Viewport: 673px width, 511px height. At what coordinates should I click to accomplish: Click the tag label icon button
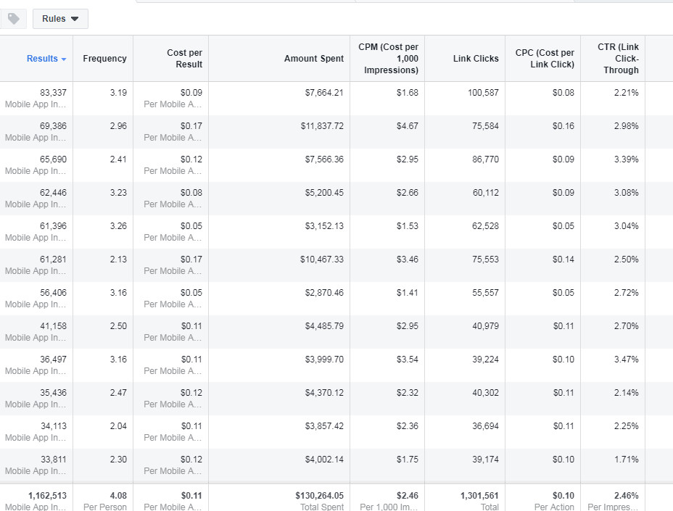pos(13,19)
